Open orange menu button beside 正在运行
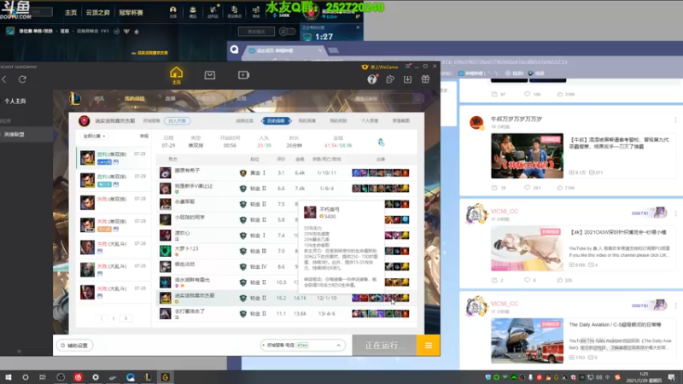683x384 pixels. click(x=429, y=346)
